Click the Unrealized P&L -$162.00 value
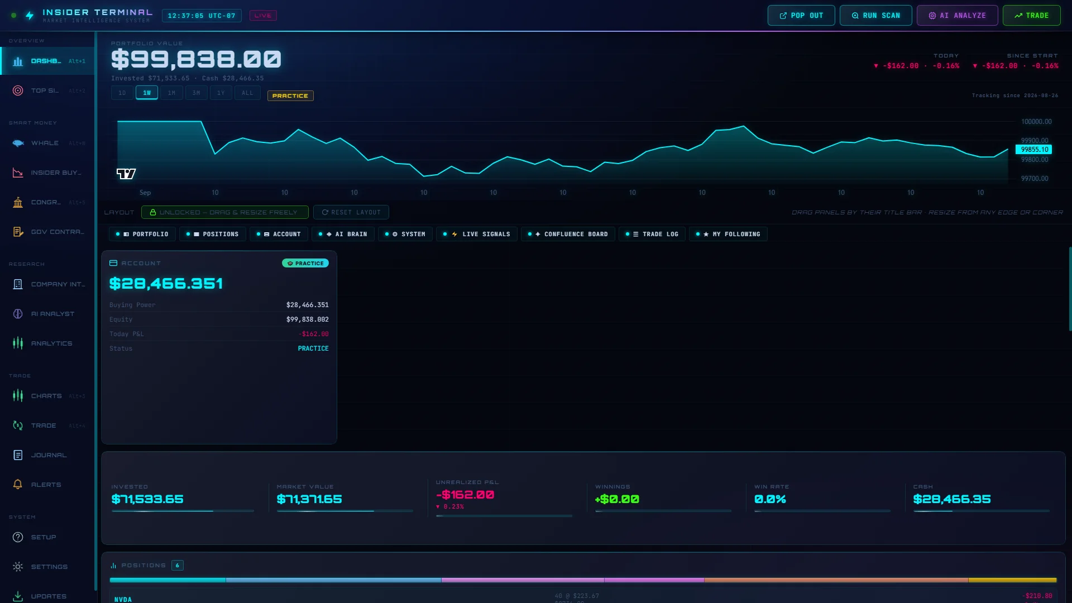Screen dimensions: 1072x603 465,495
